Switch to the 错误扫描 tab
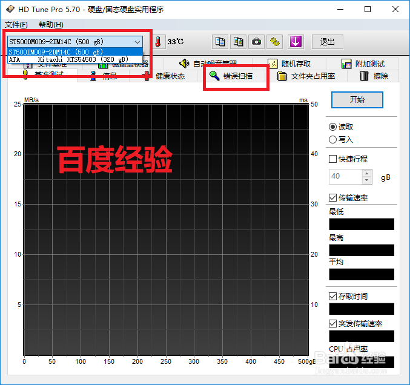The image size is (410, 385). click(x=232, y=76)
